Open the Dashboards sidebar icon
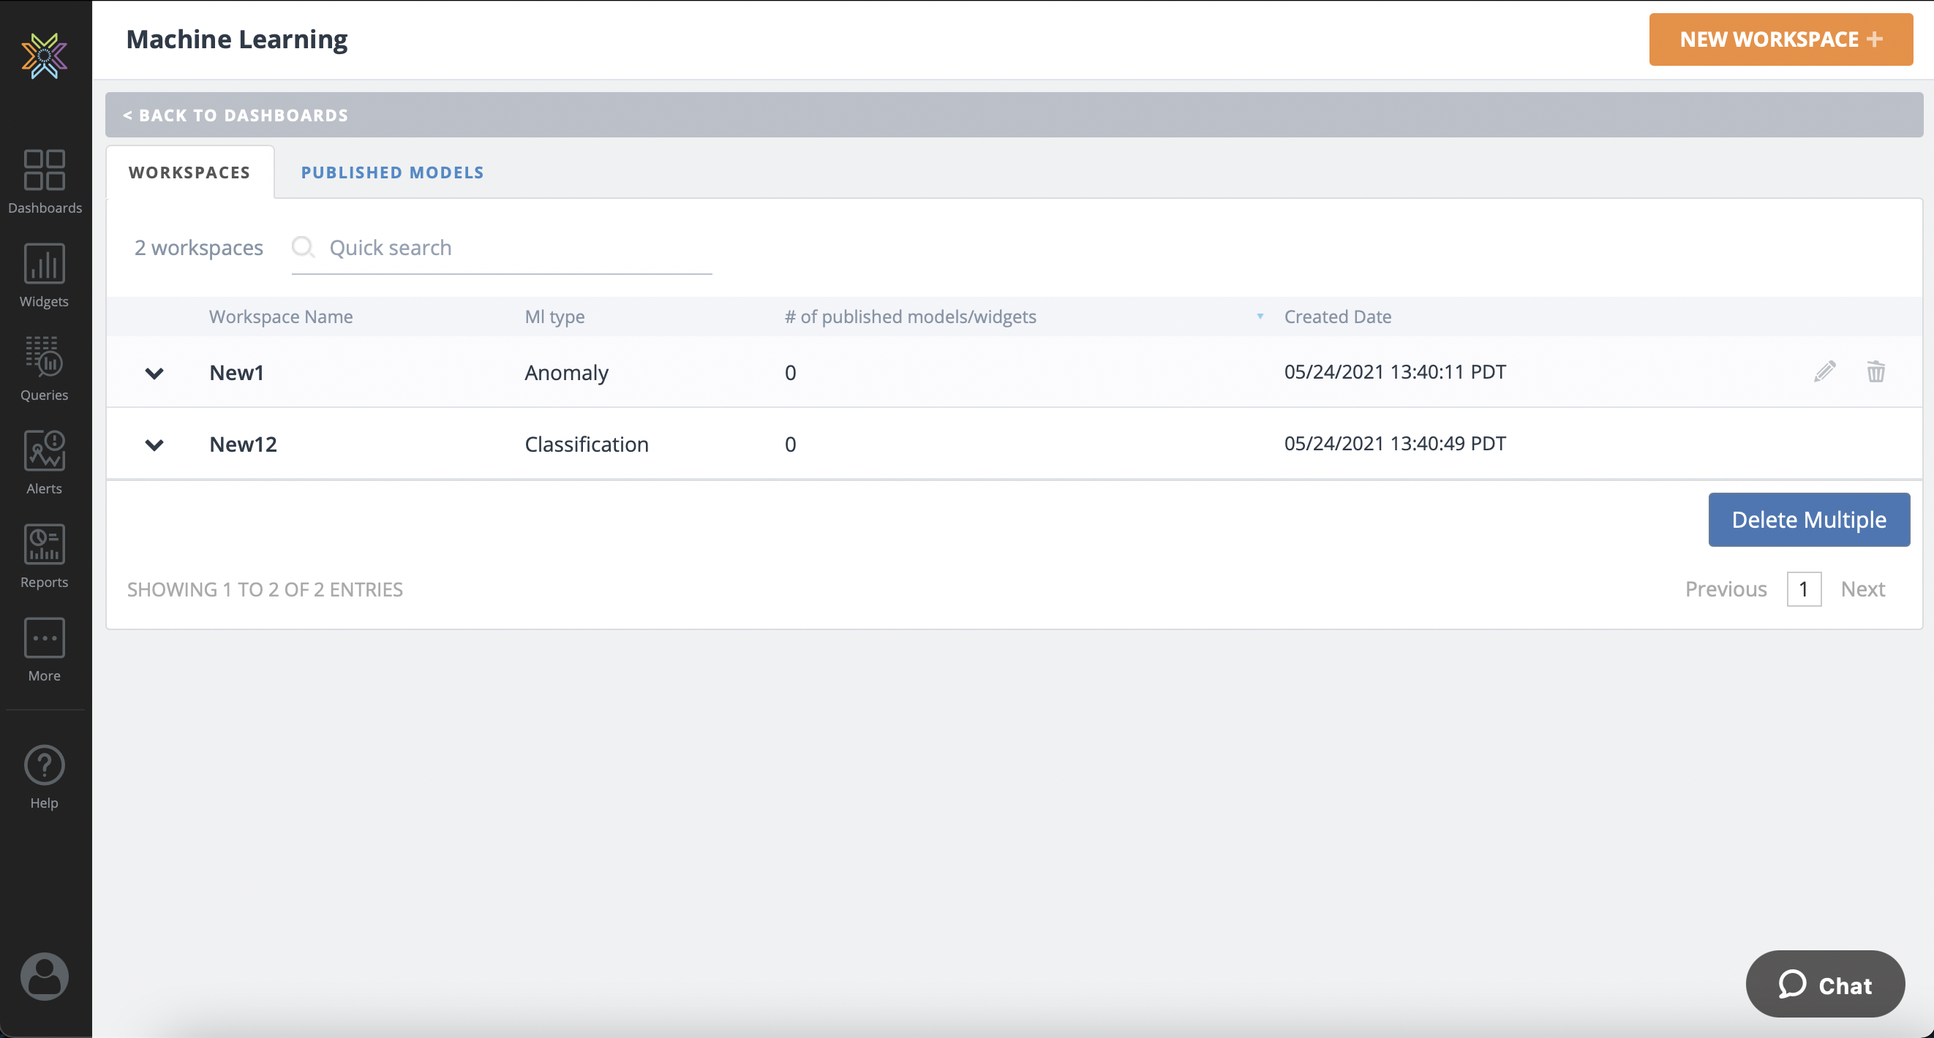The width and height of the screenshot is (1934, 1038). (45, 181)
